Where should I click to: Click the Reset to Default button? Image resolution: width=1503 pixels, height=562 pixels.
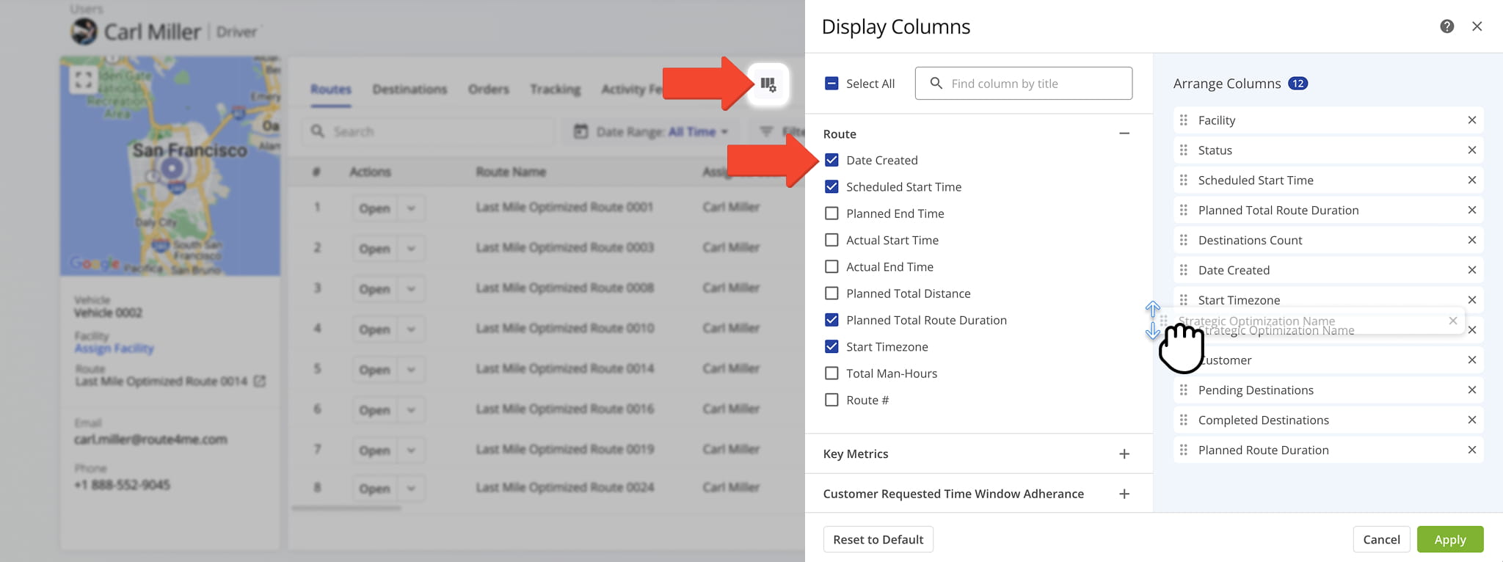[878, 539]
